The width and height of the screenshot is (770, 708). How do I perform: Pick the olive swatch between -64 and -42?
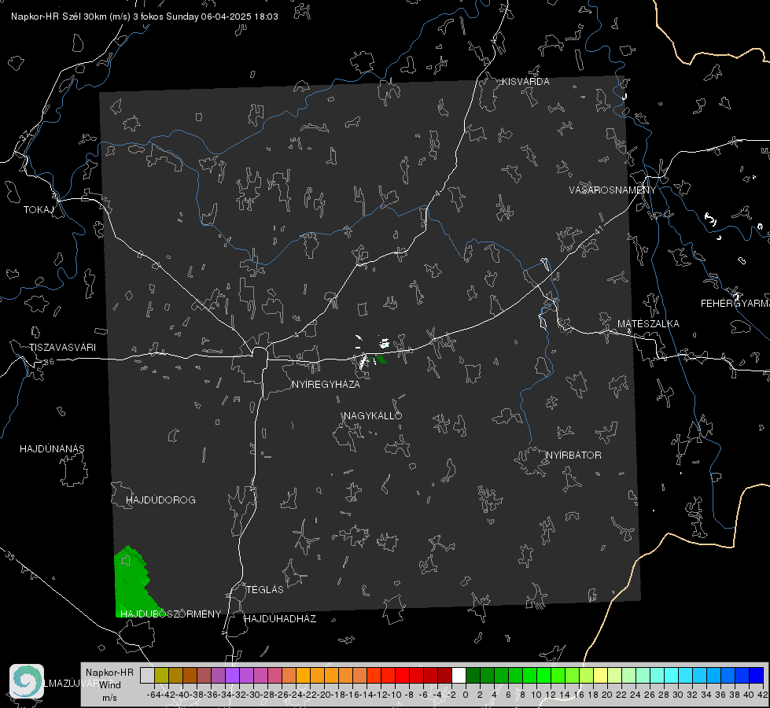pyautogui.click(x=161, y=675)
